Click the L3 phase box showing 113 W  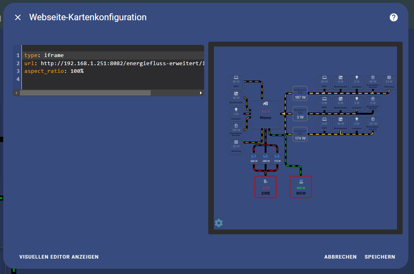(277, 159)
